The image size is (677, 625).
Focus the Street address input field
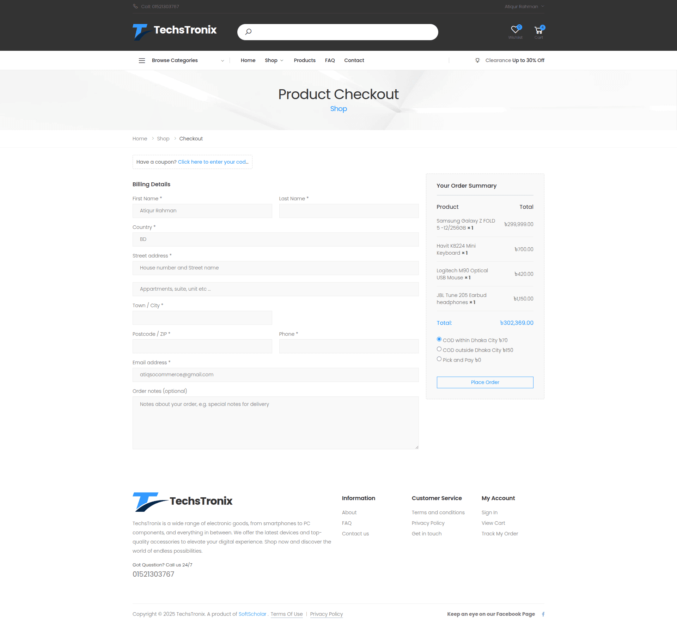tap(275, 268)
